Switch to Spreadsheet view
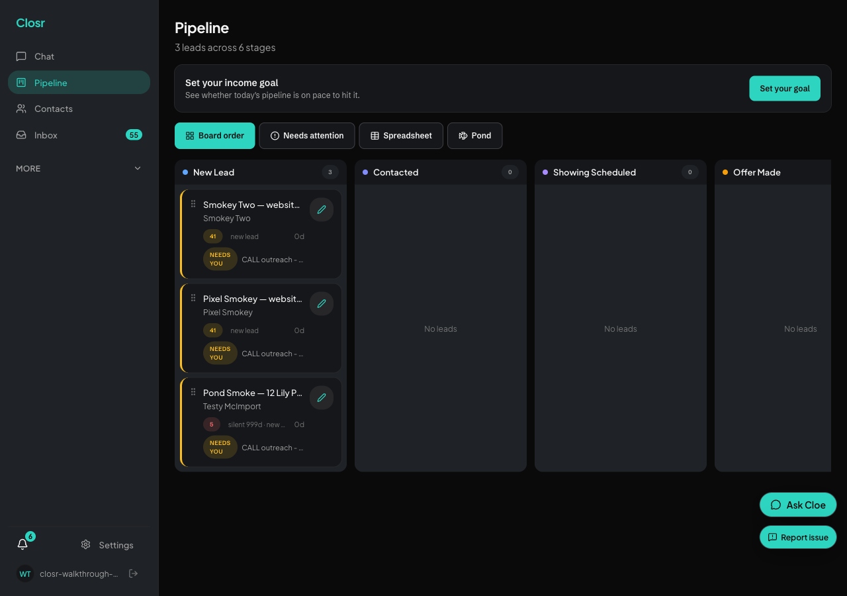The image size is (847, 596). (401, 136)
